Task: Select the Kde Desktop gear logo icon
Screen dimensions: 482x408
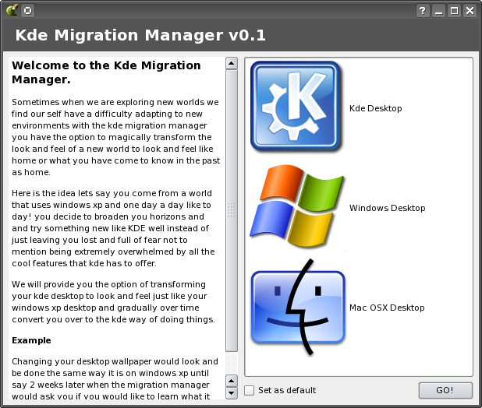Action: click(x=296, y=107)
